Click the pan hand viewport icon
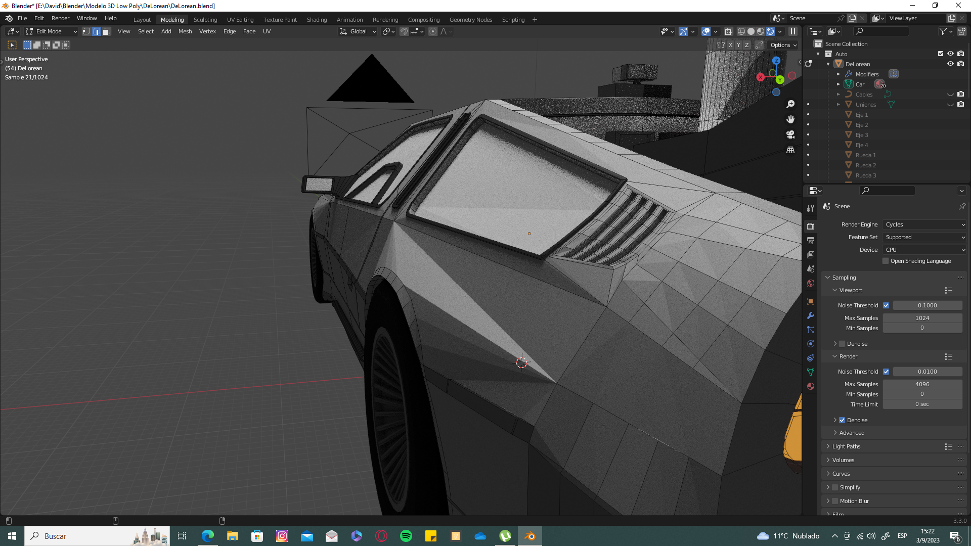971x546 pixels. (x=790, y=119)
